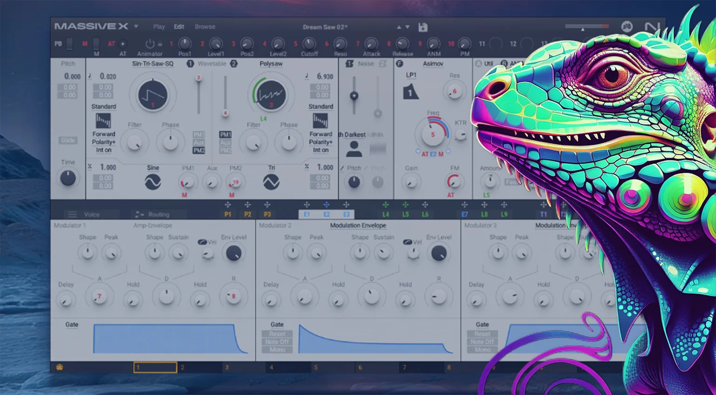The image size is (716, 395).
Task: Click Reset in Modulator 2
Action: [277, 334]
